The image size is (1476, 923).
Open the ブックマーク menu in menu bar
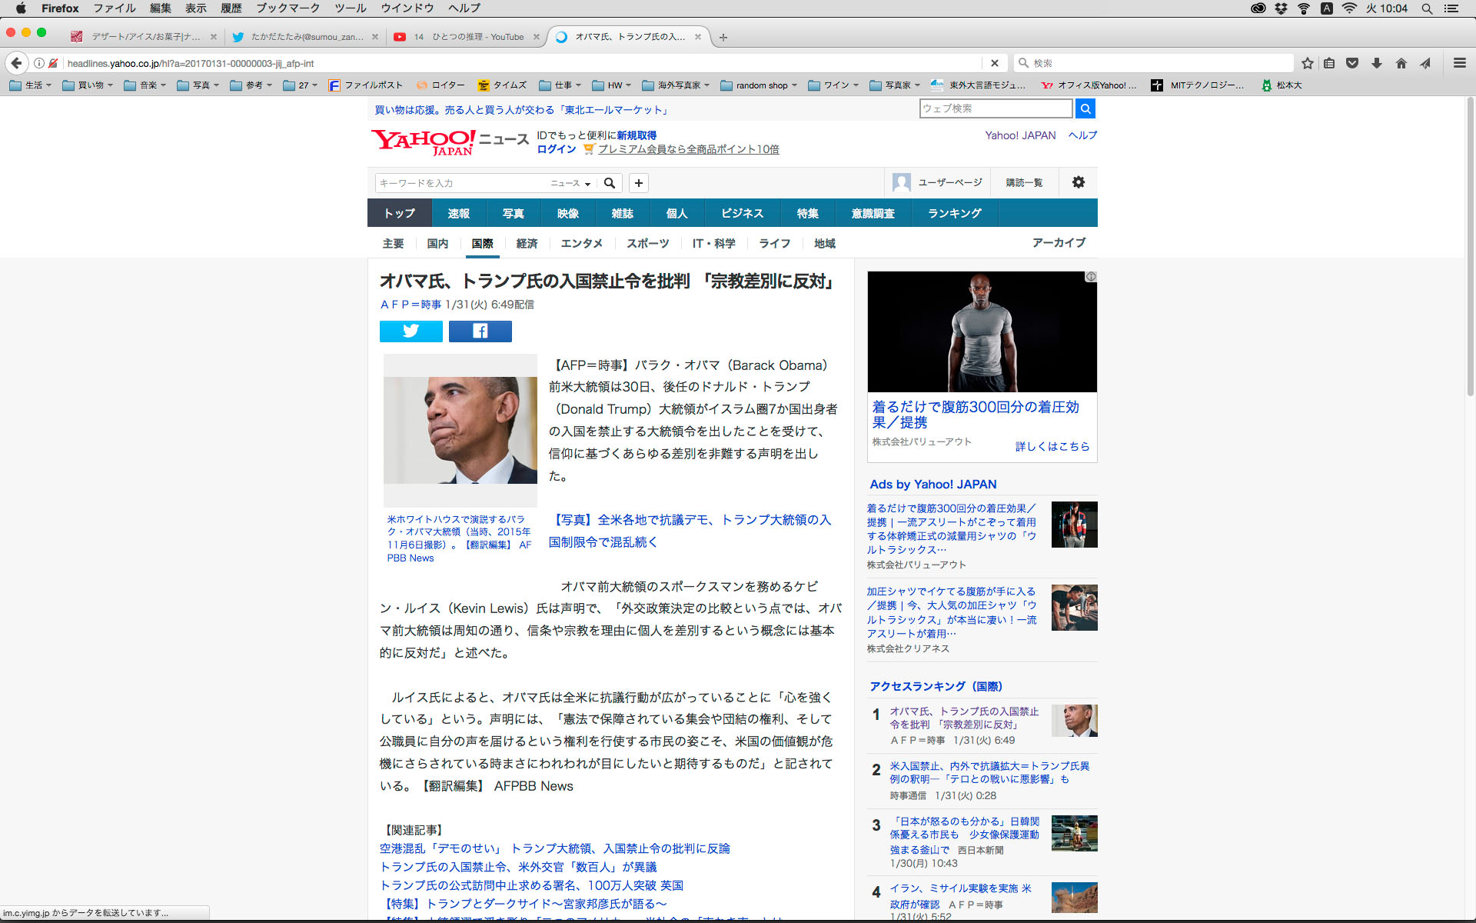[x=288, y=8]
